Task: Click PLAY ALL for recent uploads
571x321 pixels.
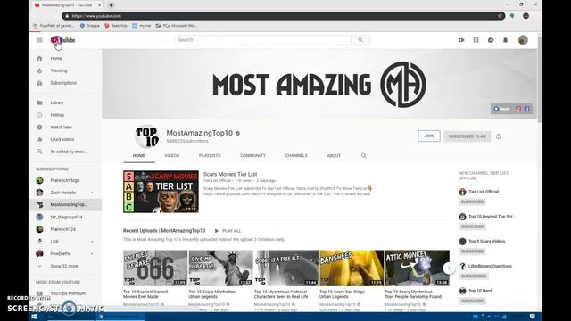Action: coord(228,231)
